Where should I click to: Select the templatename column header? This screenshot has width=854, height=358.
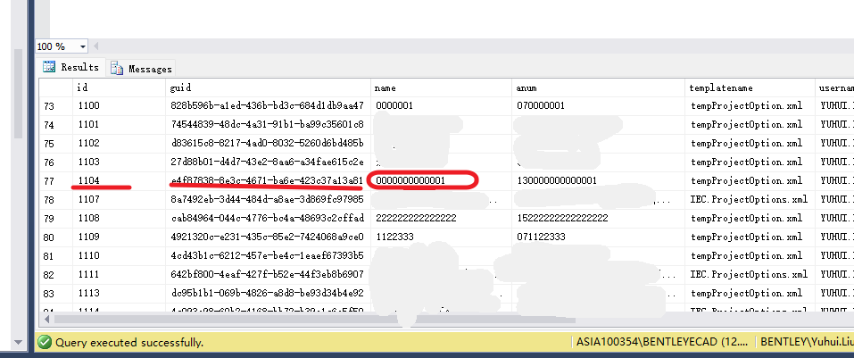(750, 87)
